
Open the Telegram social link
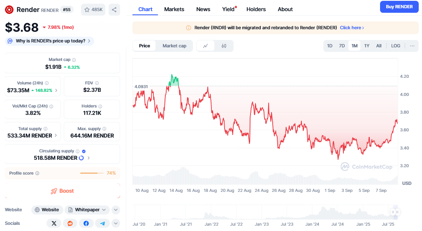pos(102,223)
